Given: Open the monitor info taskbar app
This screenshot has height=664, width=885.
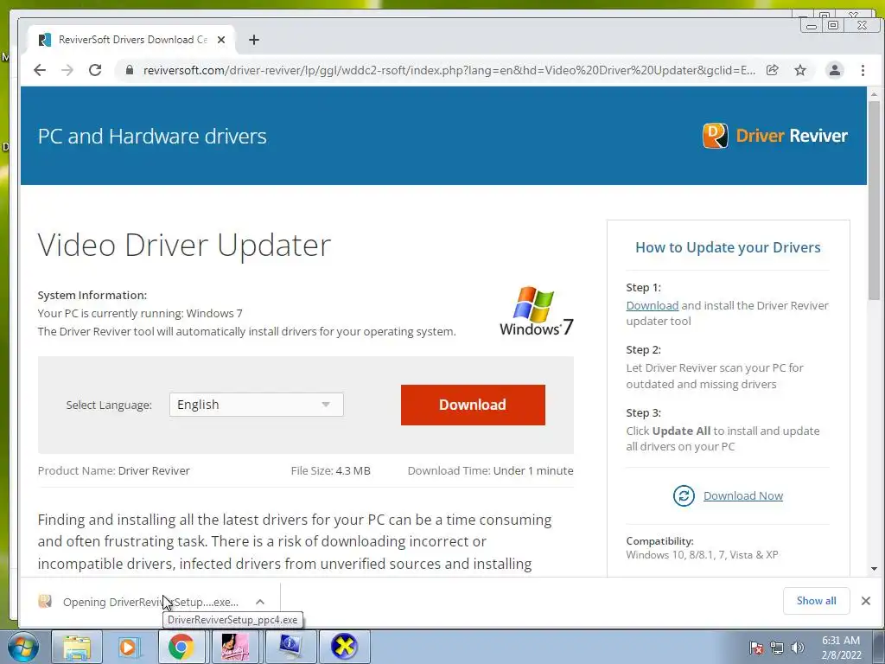Looking at the screenshot, I should [290, 647].
